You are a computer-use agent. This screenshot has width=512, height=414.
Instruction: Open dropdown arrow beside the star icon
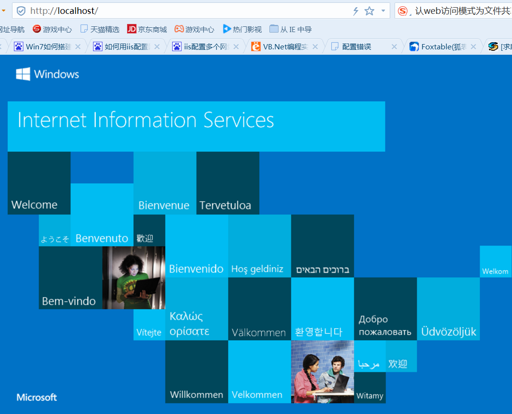(x=383, y=11)
